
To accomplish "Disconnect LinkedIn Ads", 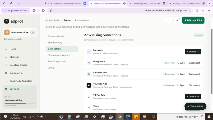I will [194, 74].
